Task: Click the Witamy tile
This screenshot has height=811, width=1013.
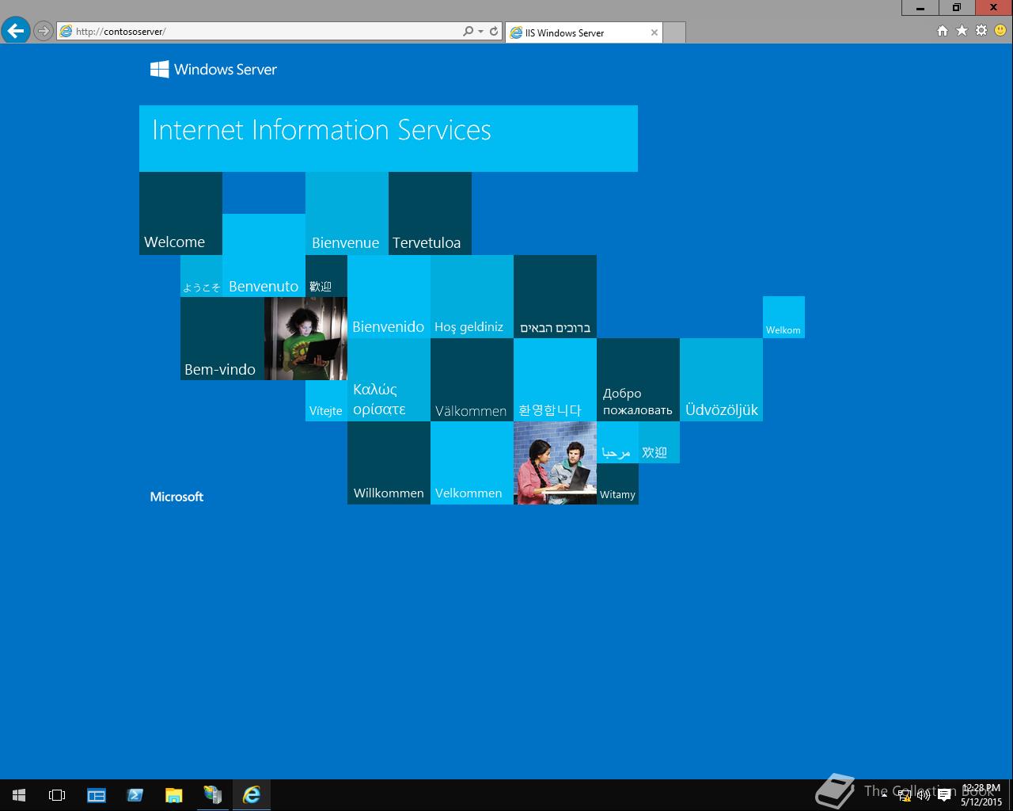Action: point(617,484)
